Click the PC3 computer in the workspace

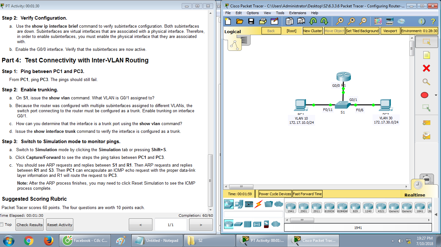385,105
